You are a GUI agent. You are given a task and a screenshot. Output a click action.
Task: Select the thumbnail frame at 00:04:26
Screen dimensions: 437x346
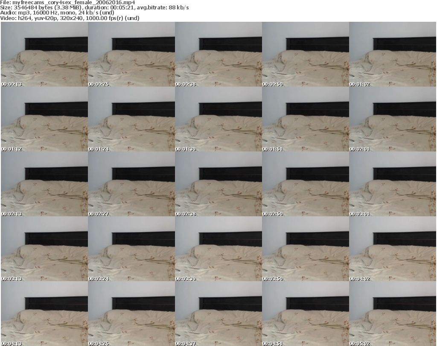[x=131, y=314]
